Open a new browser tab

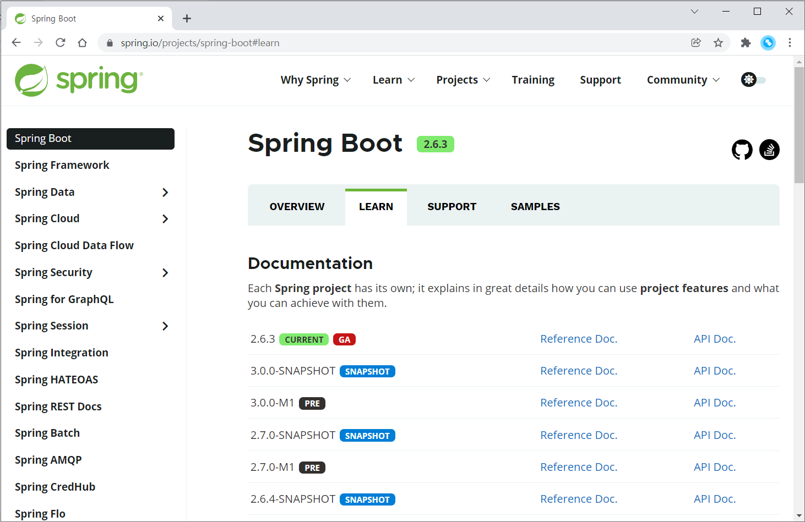click(187, 19)
